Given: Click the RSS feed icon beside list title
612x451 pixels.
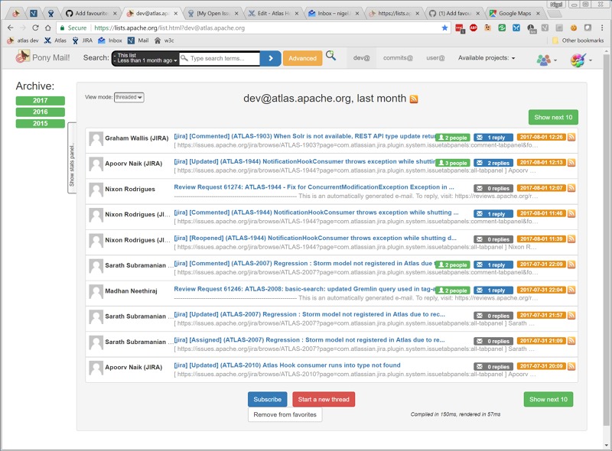Looking at the screenshot, I should [x=414, y=99].
